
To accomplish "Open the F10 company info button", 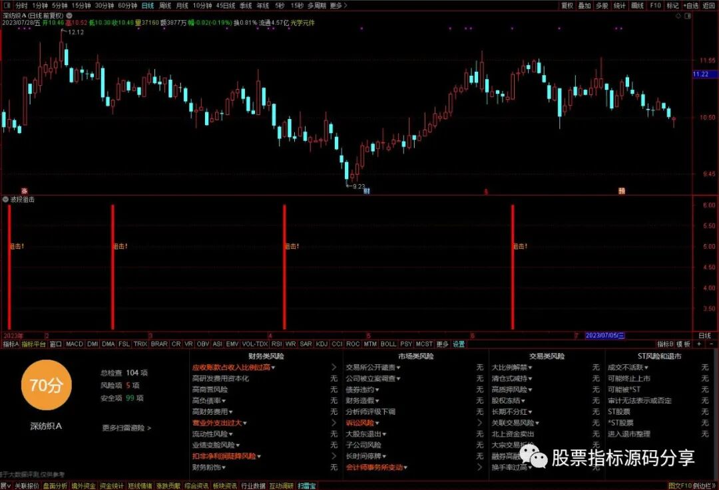I will click(656, 5).
